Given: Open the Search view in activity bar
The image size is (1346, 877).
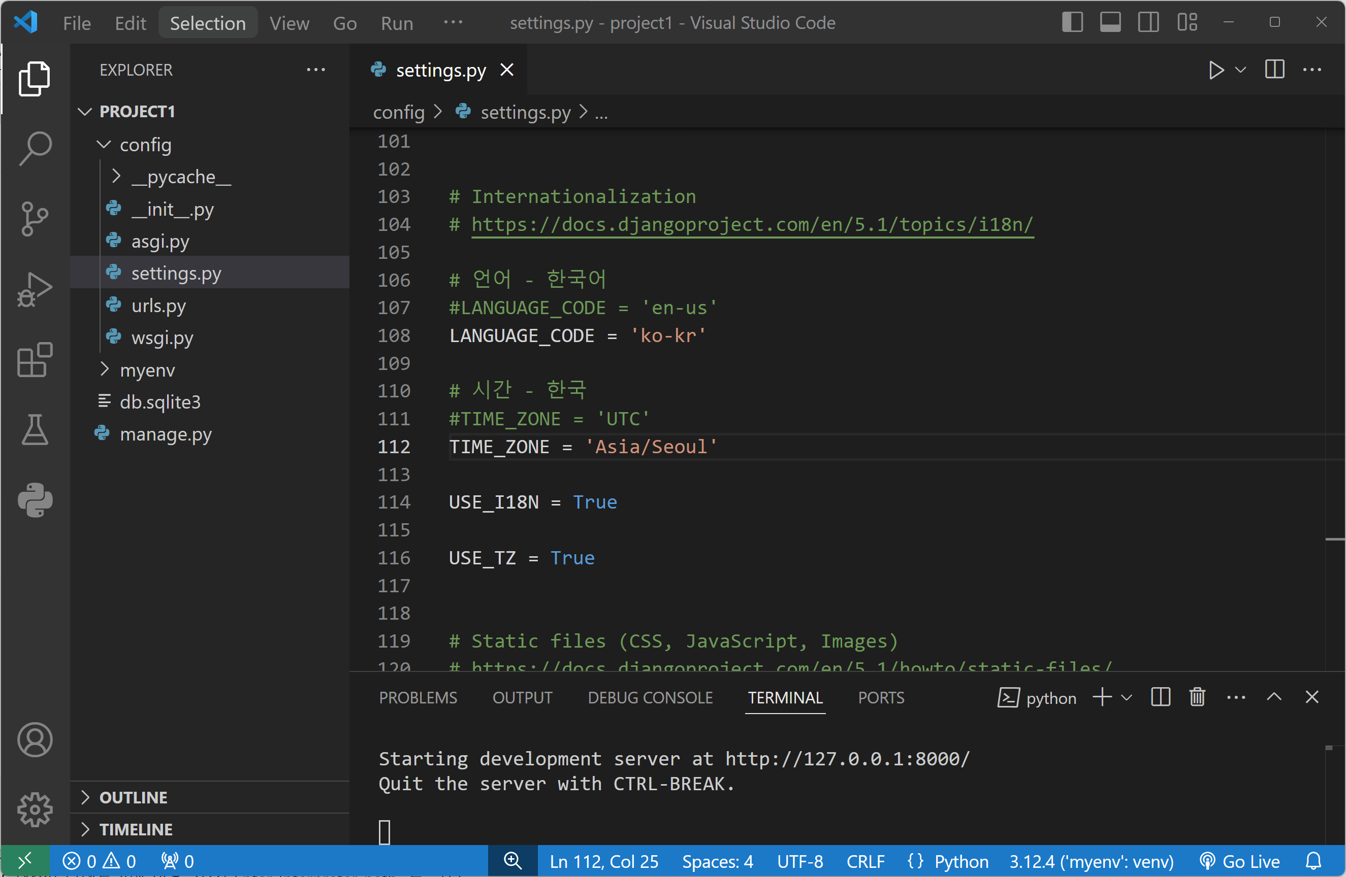Looking at the screenshot, I should (x=35, y=148).
